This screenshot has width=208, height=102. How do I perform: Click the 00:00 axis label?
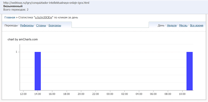[x=110, y=94]
